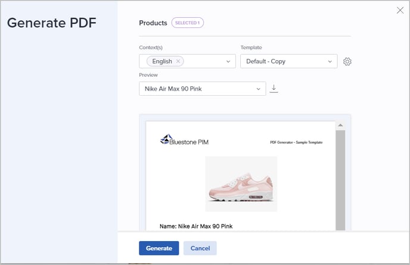
Task: Click the SELECTED 1 badge
Action: tap(188, 23)
